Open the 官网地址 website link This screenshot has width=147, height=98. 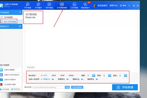[16, 89]
